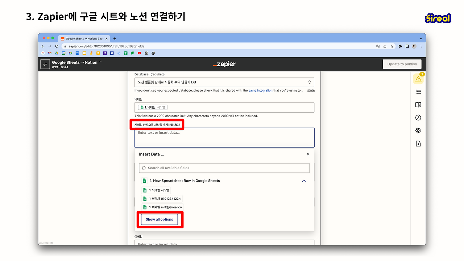
Task: Open the YouTube bookmark
Action: 140,53
